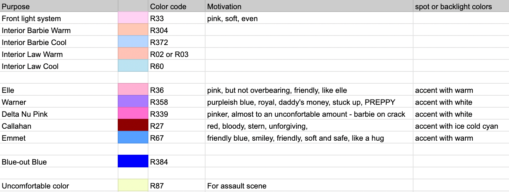Select the pink, soft, even motivation cell
This screenshot has height=192, width=509.
[309, 18]
